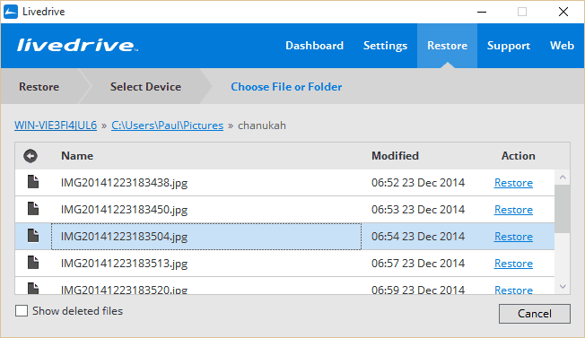Click the scroll down arrow of file list
This screenshot has height=338, width=585.
click(x=563, y=287)
